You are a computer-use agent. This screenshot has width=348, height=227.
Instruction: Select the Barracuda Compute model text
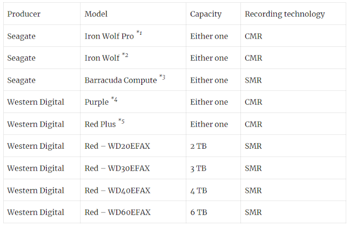click(121, 80)
